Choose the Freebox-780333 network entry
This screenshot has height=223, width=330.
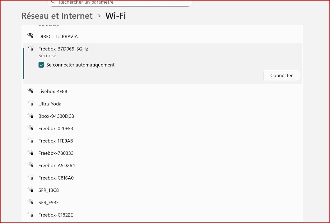coord(56,153)
